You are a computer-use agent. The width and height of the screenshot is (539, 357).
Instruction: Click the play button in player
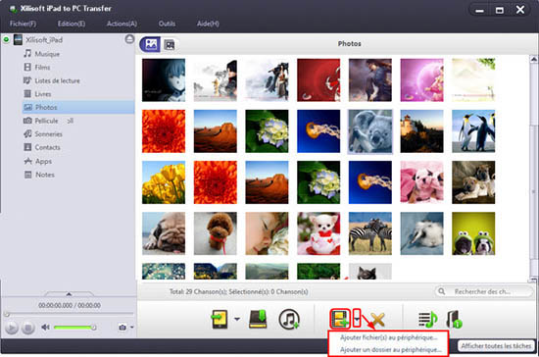12,328
